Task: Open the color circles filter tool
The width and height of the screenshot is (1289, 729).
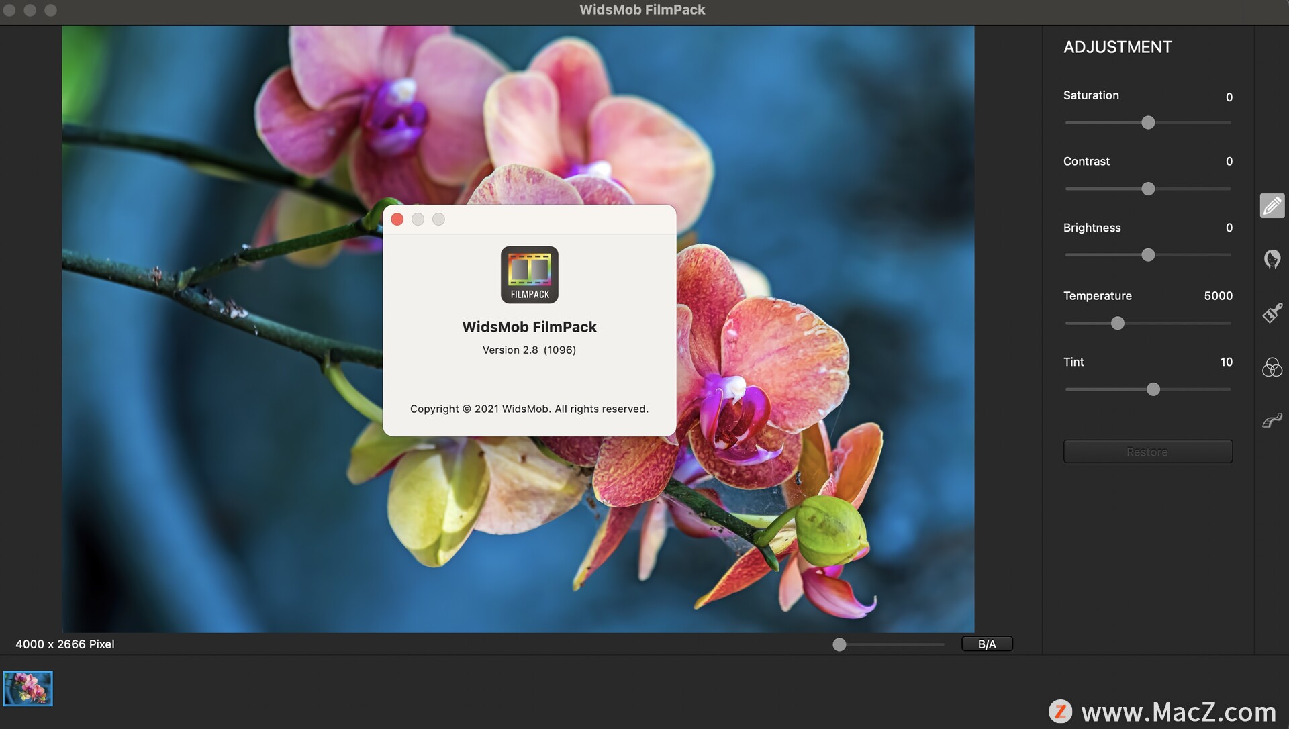Action: point(1272,367)
